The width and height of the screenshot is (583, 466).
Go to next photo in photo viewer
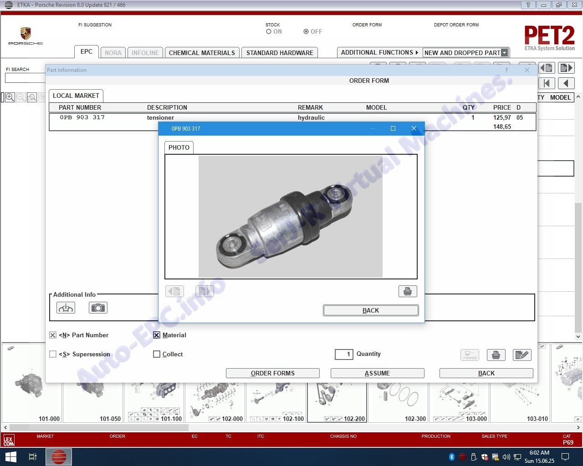click(x=205, y=291)
